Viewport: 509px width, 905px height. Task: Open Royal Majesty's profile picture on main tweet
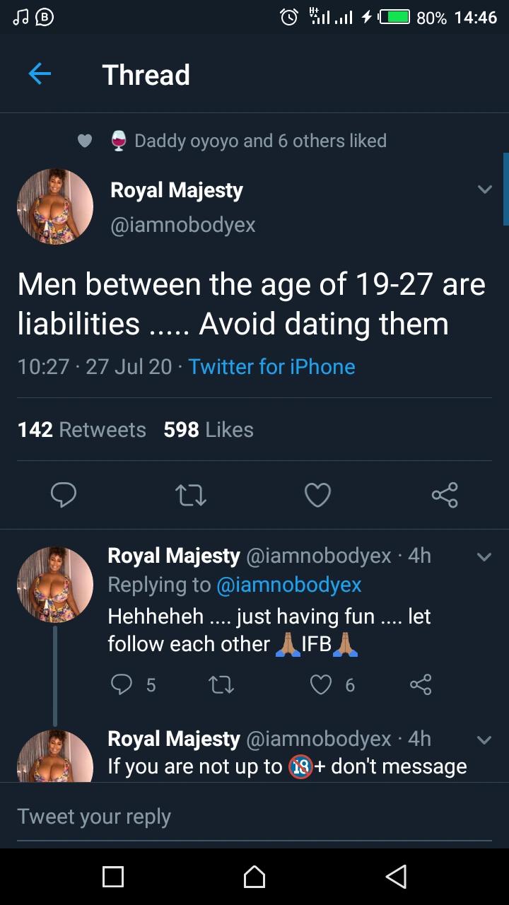coord(55,206)
